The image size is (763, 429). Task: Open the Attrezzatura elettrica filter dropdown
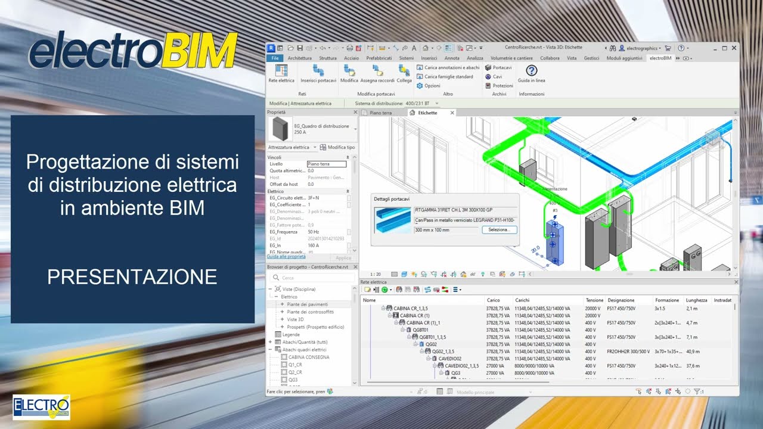pyautogui.click(x=292, y=147)
